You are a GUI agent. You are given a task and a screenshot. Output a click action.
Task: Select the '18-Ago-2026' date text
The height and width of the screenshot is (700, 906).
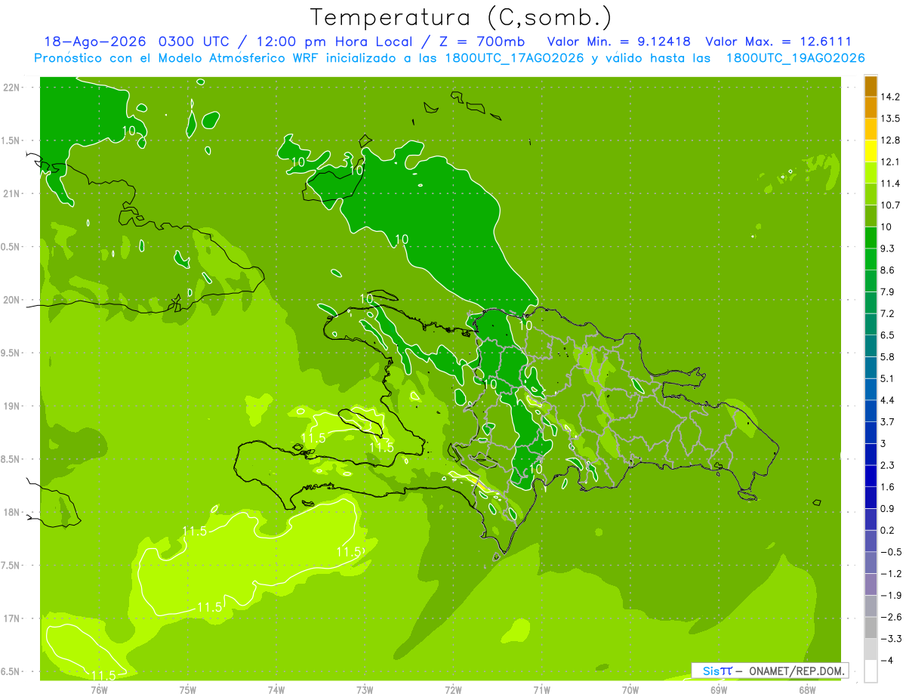point(95,42)
